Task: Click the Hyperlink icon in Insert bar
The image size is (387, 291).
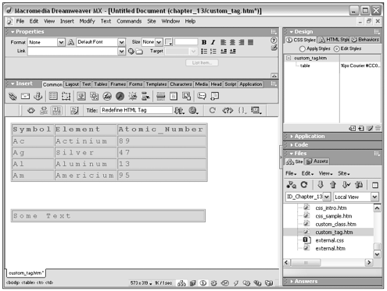Action: (x=13, y=97)
